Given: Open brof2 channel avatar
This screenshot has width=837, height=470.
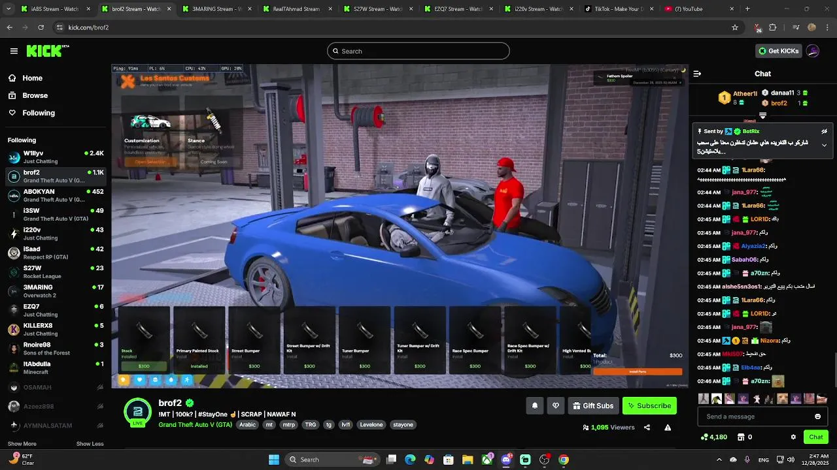Looking at the screenshot, I should [137, 411].
